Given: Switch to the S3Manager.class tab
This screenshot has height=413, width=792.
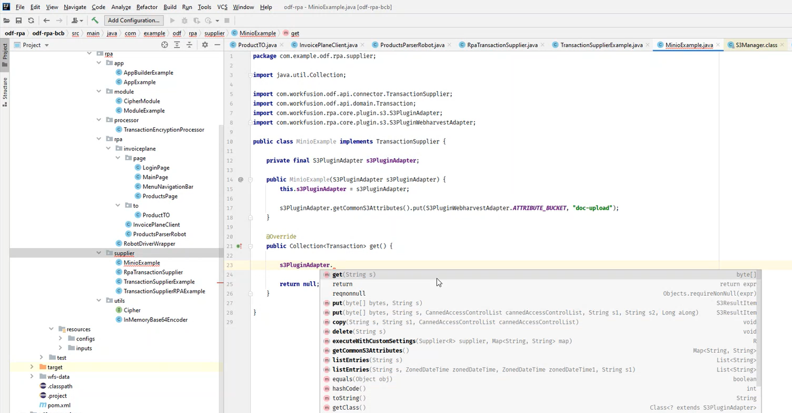Looking at the screenshot, I should pos(757,45).
